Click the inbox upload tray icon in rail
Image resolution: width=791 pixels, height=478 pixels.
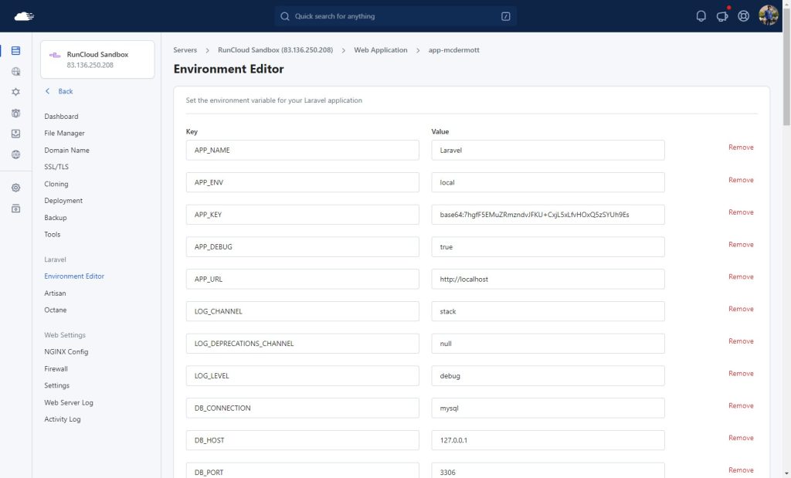15,134
